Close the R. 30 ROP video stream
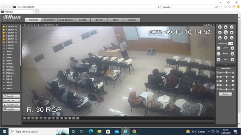The image size is (241, 135). 214,25
